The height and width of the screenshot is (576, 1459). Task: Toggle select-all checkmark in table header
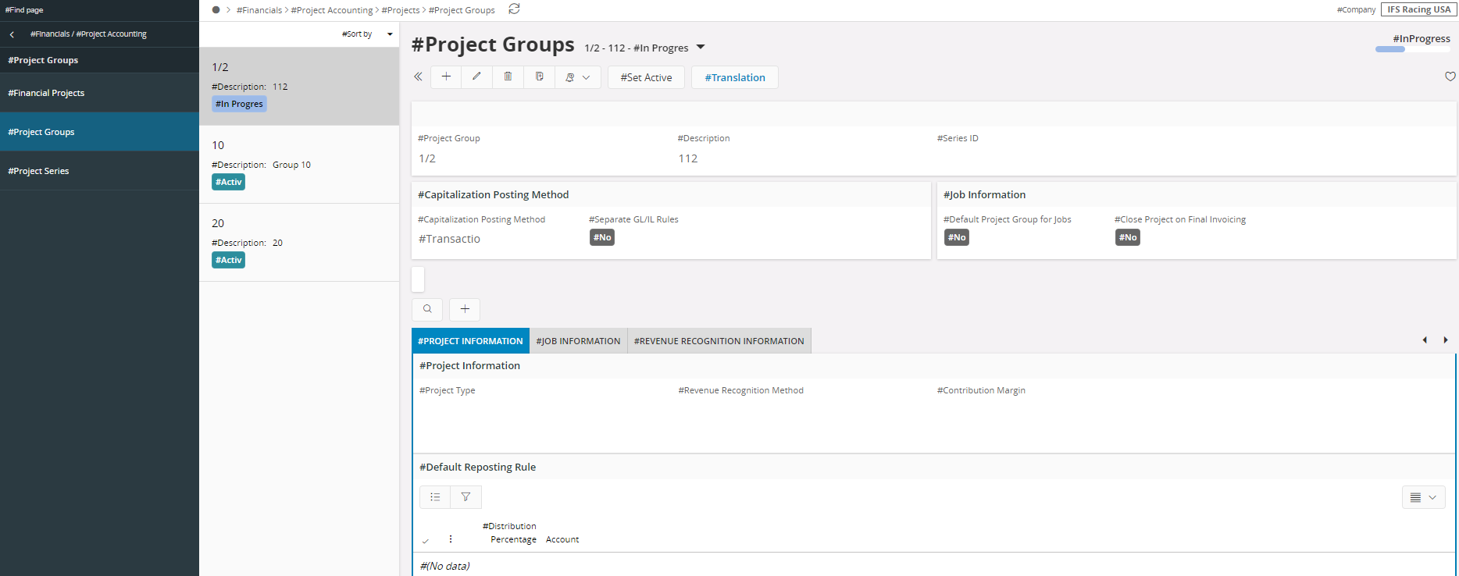point(426,540)
